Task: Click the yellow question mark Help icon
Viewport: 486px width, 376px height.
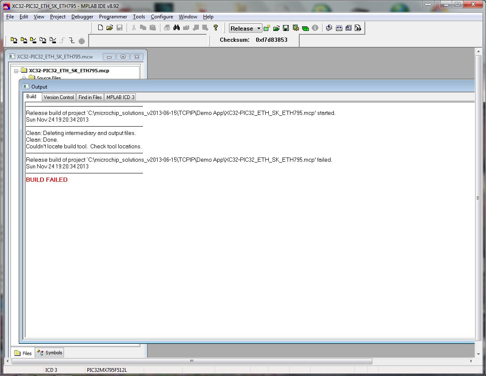Action: [x=216, y=28]
